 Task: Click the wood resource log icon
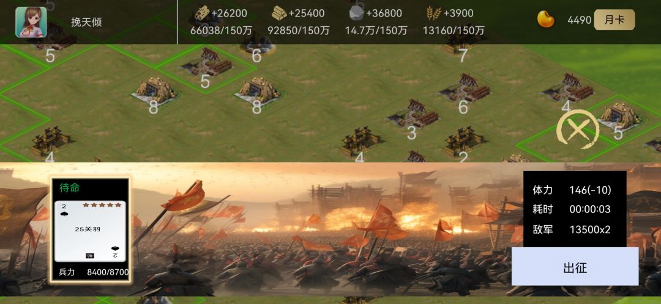coord(202,14)
